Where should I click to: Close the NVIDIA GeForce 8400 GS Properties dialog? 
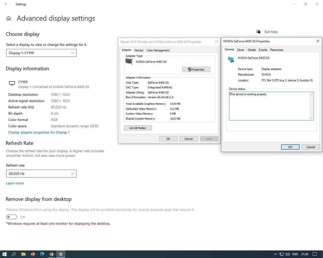click(318, 41)
